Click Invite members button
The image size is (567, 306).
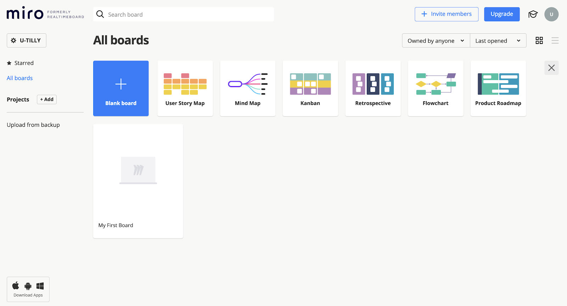coord(447,14)
